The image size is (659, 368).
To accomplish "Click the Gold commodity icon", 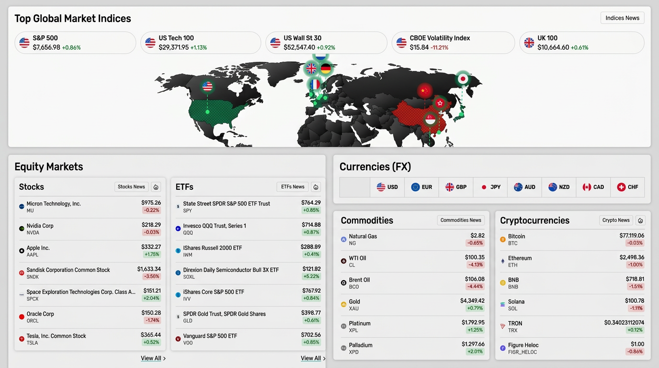I will click(343, 304).
